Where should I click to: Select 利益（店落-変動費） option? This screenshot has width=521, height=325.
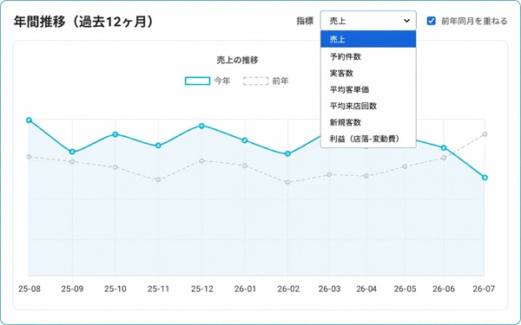pyautogui.click(x=368, y=139)
